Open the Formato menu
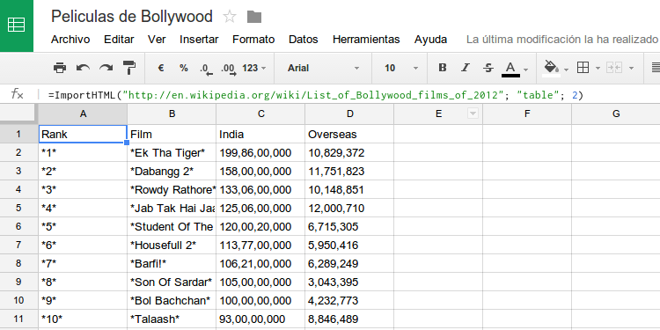 pos(253,40)
